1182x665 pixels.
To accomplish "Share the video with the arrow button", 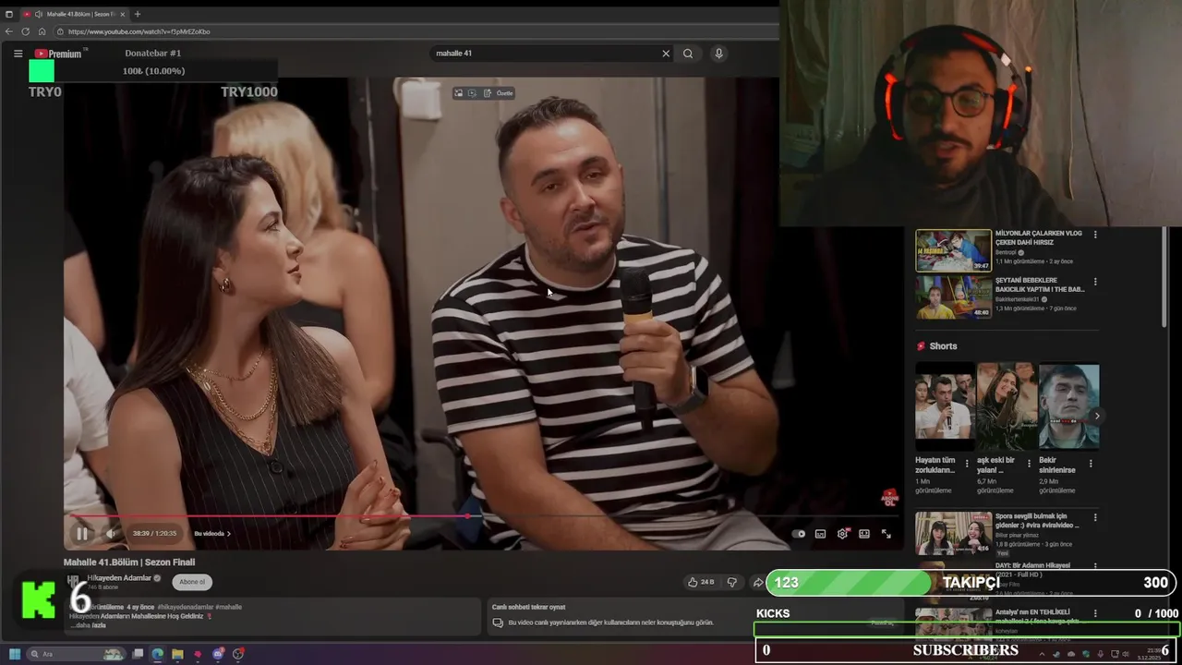I will pos(758,582).
